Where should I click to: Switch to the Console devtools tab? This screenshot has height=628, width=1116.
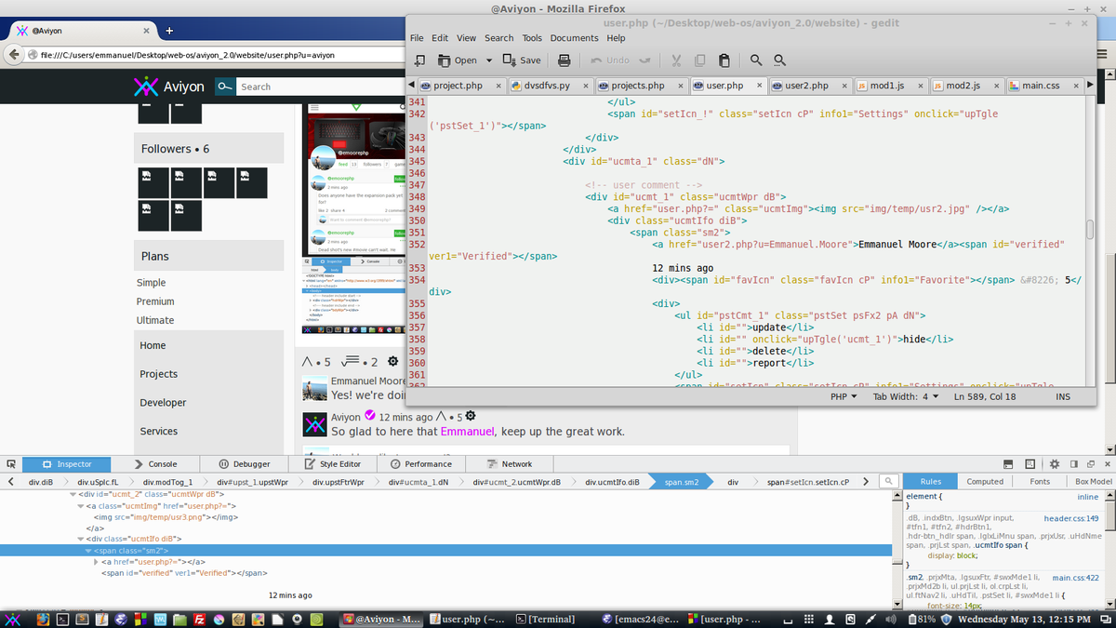[x=155, y=463]
